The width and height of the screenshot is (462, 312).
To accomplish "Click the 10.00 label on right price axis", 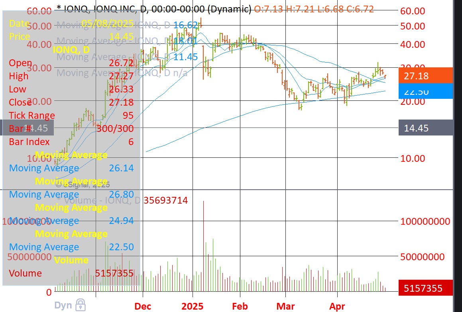I will coord(413,159).
